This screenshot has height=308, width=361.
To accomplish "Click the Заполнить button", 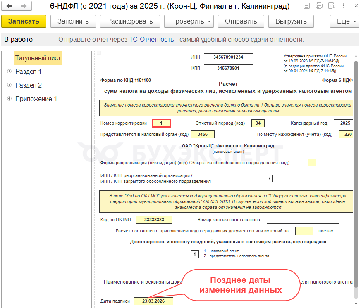I will pyautogui.click(x=73, y=21).
